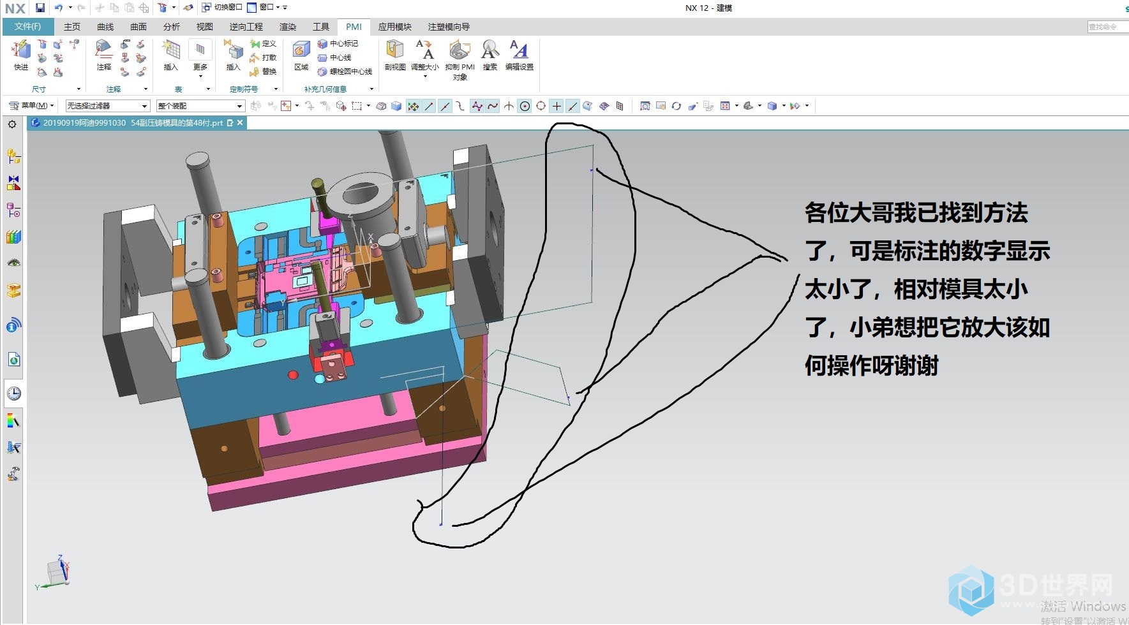The width and height of the screenshot is (1129, 625).
Task: Switch to the Home (主页) ribbon tab
Action: tap(72, 27)
